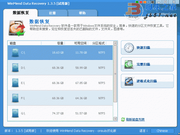Click the disk list scroll-up arrow

point(115,43)
